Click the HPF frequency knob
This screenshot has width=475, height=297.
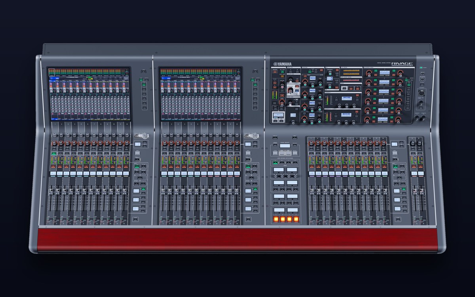tap(330, 73)
